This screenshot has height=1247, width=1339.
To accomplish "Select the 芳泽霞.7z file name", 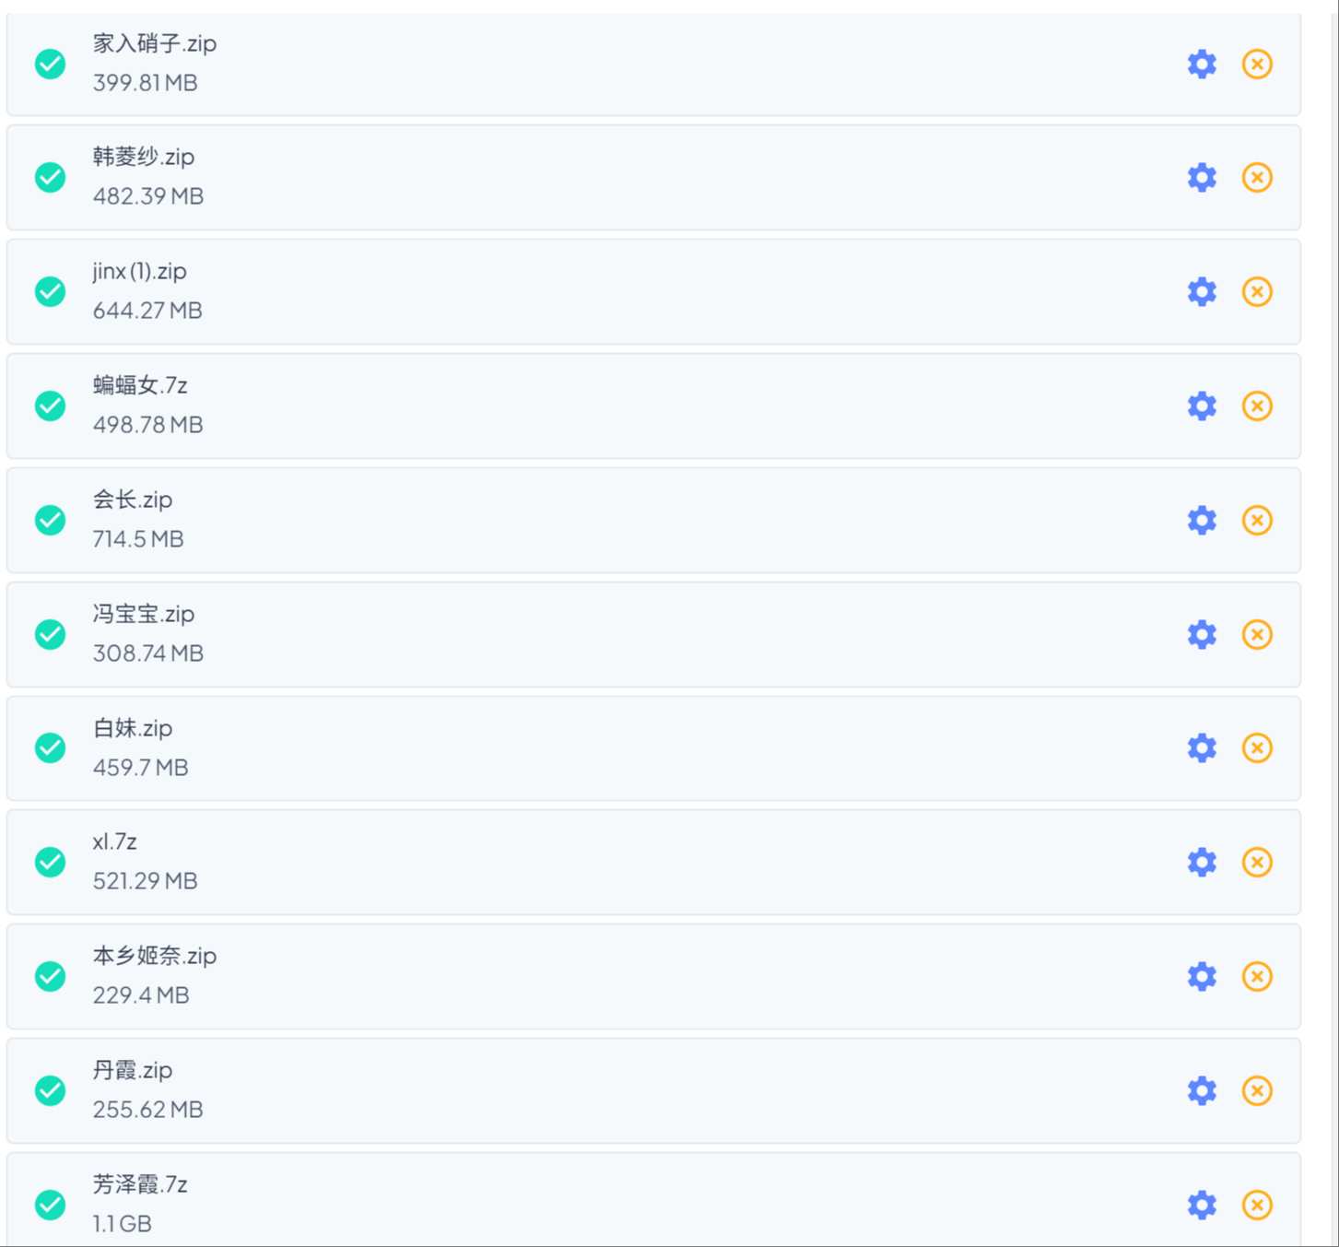I will click(140, 1184).
